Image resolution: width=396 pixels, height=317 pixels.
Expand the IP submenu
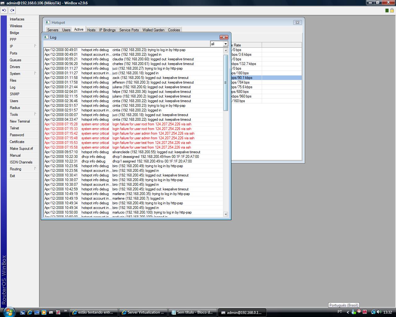35,46
